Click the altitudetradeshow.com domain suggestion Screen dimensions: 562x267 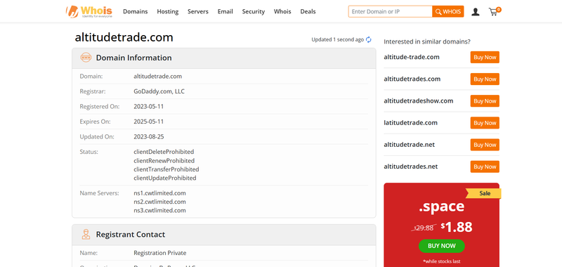pos(418,100)
